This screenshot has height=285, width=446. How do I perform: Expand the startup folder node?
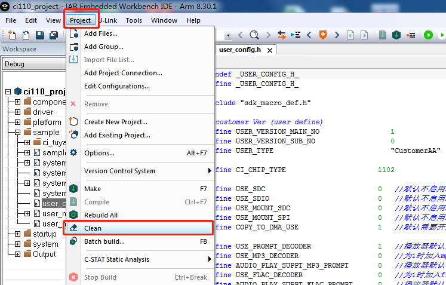tap(18, 234)
